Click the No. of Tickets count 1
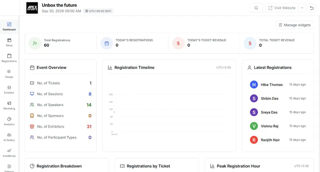The height and width of the screenshot is (172, 320). click(x=90, y=83)
